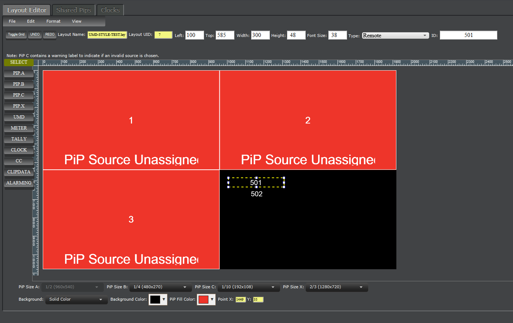Select PiP 3 on the canvas
The height and width of the screenshot is (323, 513).
131,219
